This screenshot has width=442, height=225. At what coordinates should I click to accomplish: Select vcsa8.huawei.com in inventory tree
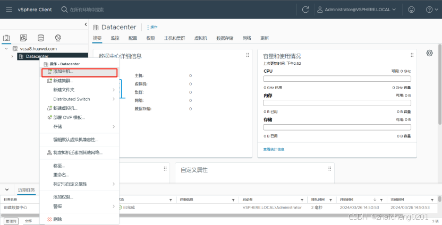click(38, 49)
